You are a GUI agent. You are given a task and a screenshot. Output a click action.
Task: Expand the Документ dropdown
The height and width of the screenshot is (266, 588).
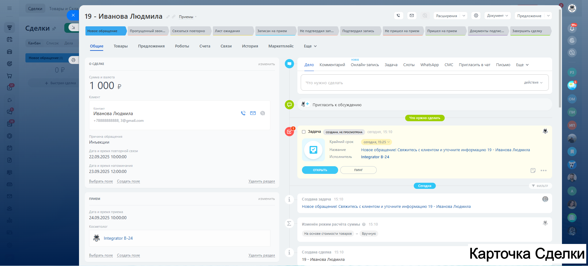tap(497, 16)
